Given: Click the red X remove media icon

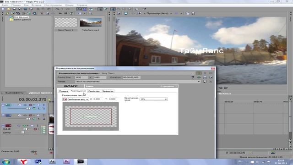Looking at the screenshot, I should (x=42, y=13).
